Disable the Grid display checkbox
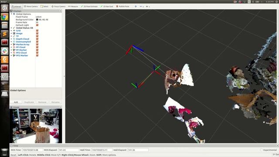The height and width of the screenshot is (157, 279). point(37,31)
